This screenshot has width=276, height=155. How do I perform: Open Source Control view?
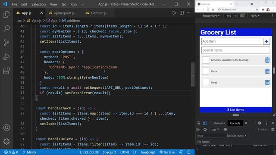pos(6,43)
